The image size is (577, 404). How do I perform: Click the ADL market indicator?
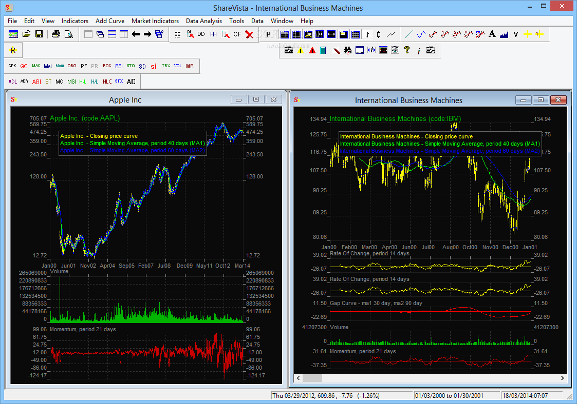(x=12, y=82)
